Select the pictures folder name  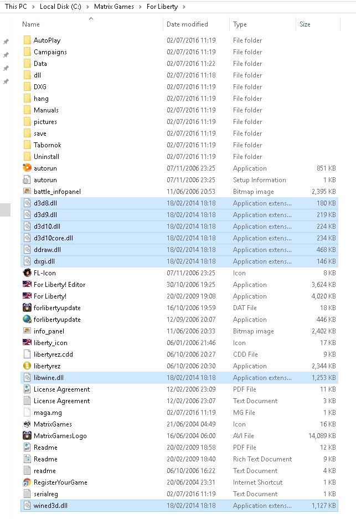click(x=45, y=121)
